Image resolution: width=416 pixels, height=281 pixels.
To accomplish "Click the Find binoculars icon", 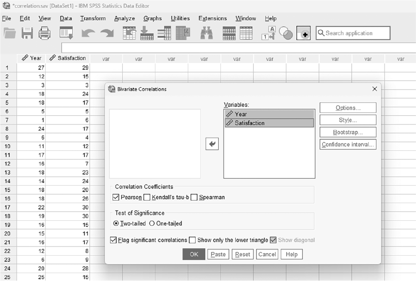I will (207, 33).
